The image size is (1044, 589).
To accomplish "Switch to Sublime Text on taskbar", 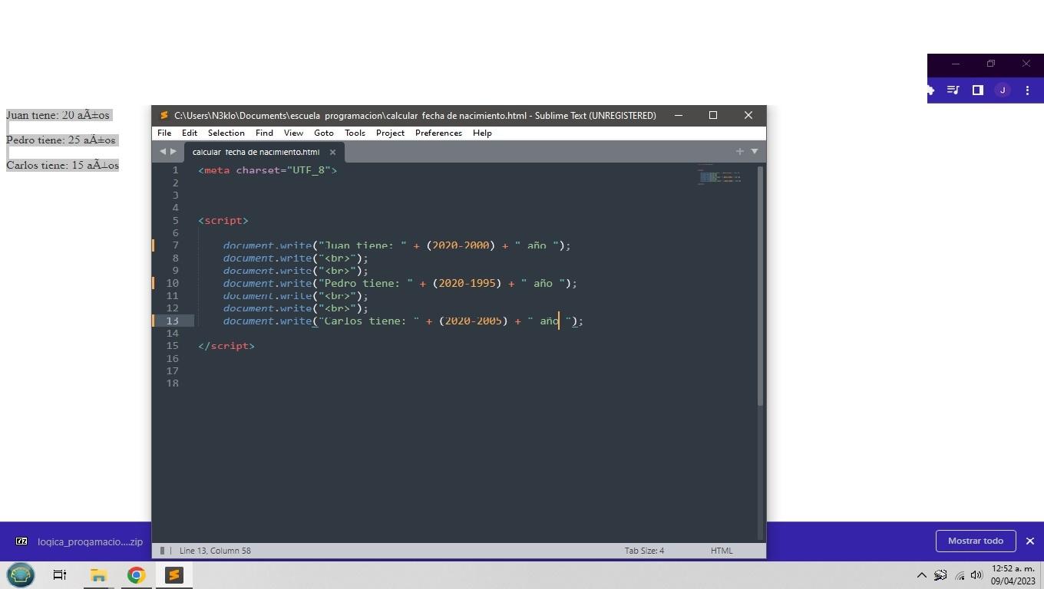I will point(174,574).
